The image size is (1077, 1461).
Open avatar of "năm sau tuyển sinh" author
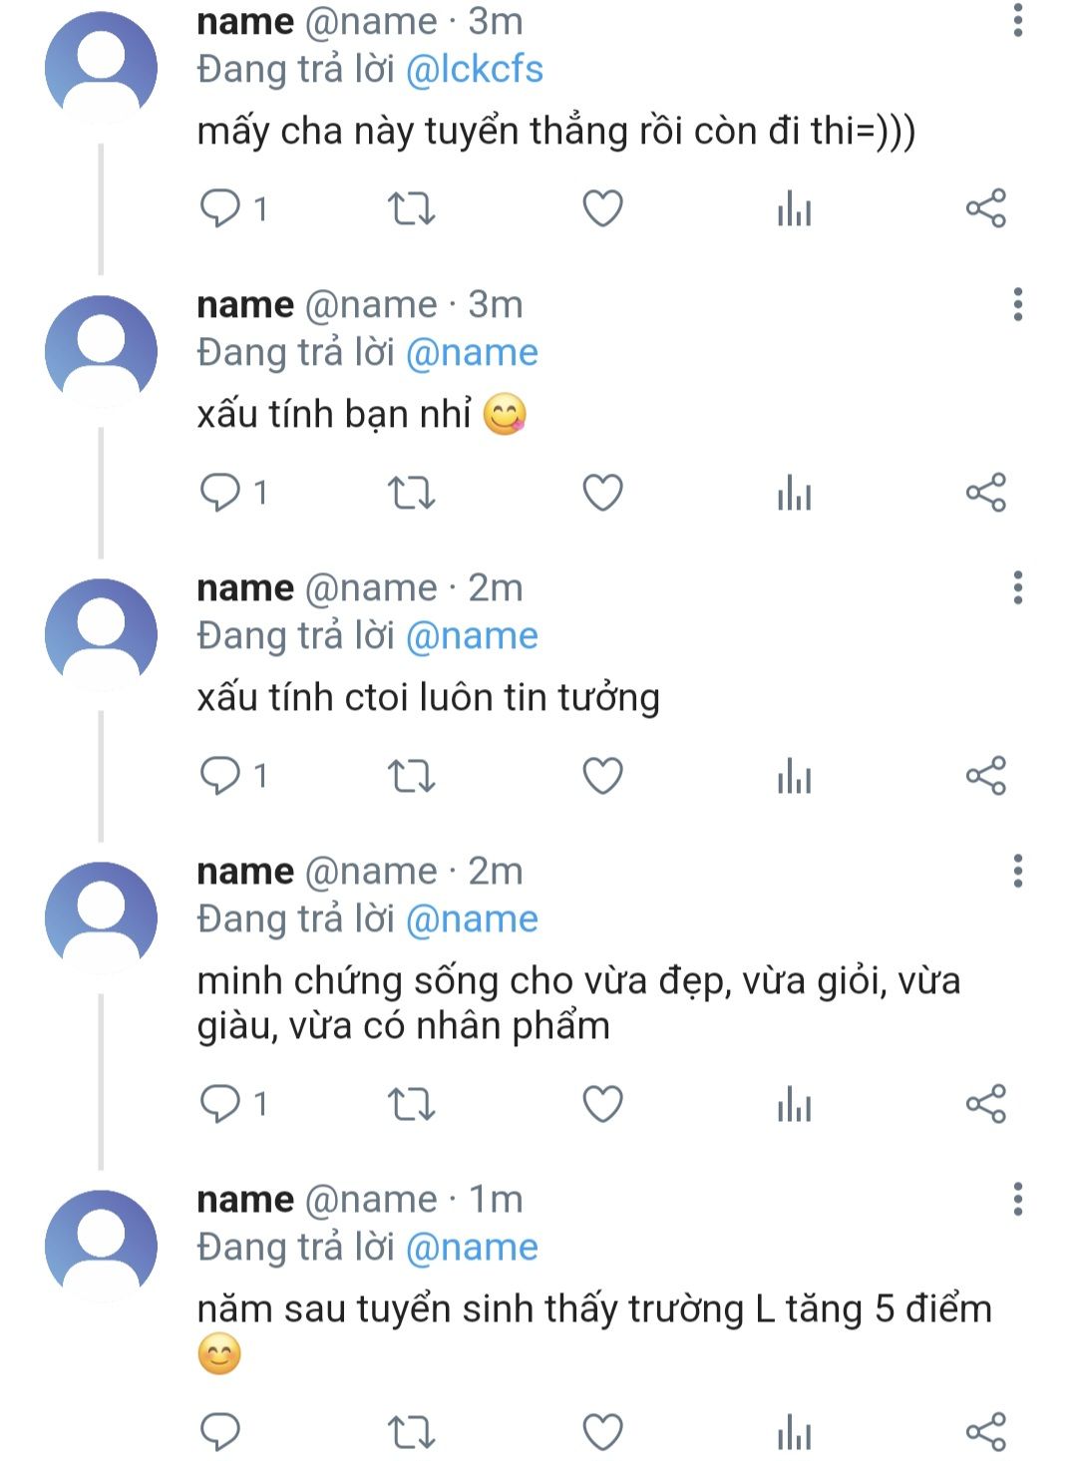coord(101,1246)
